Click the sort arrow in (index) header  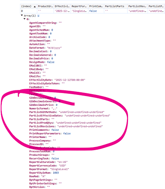(x=35, y=6)
